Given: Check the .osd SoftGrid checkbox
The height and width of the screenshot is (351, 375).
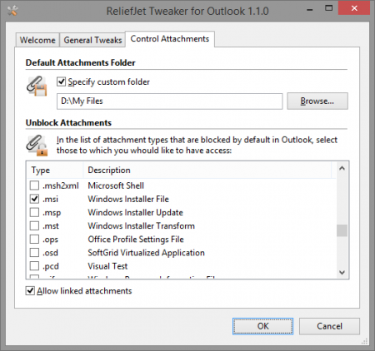Looking at the screenshot, I should (x=34, y=253).
